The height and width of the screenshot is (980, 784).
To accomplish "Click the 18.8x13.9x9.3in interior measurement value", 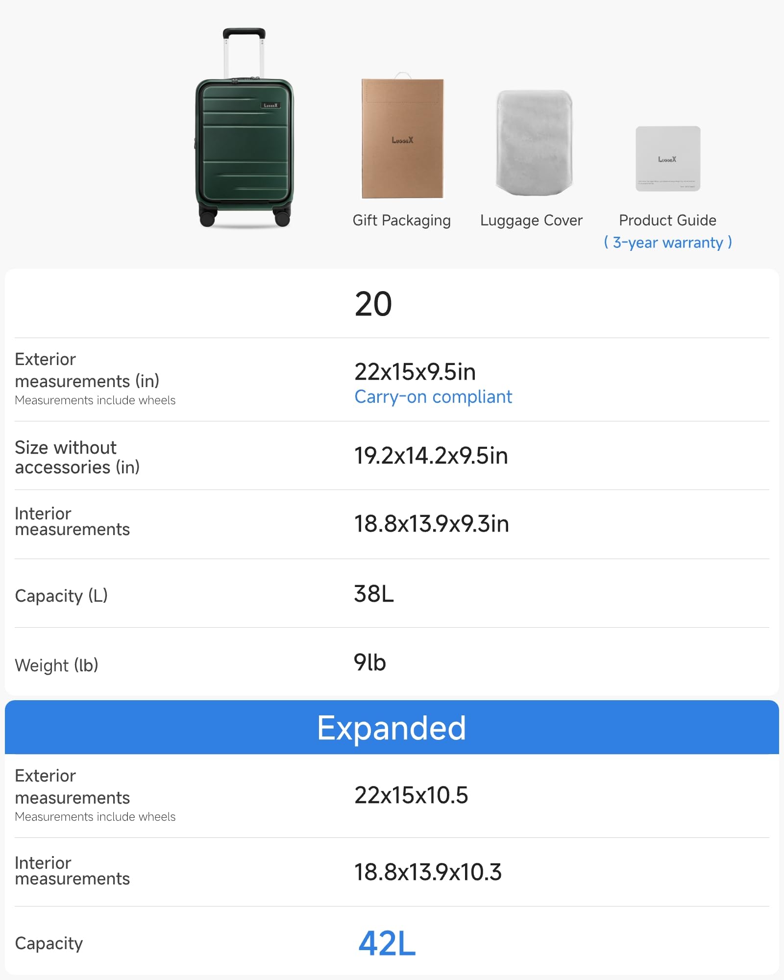I will 431,524.
